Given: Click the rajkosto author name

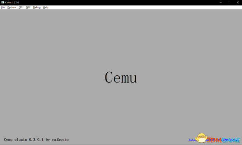Looking at the screenshot, I should (60, 140).
